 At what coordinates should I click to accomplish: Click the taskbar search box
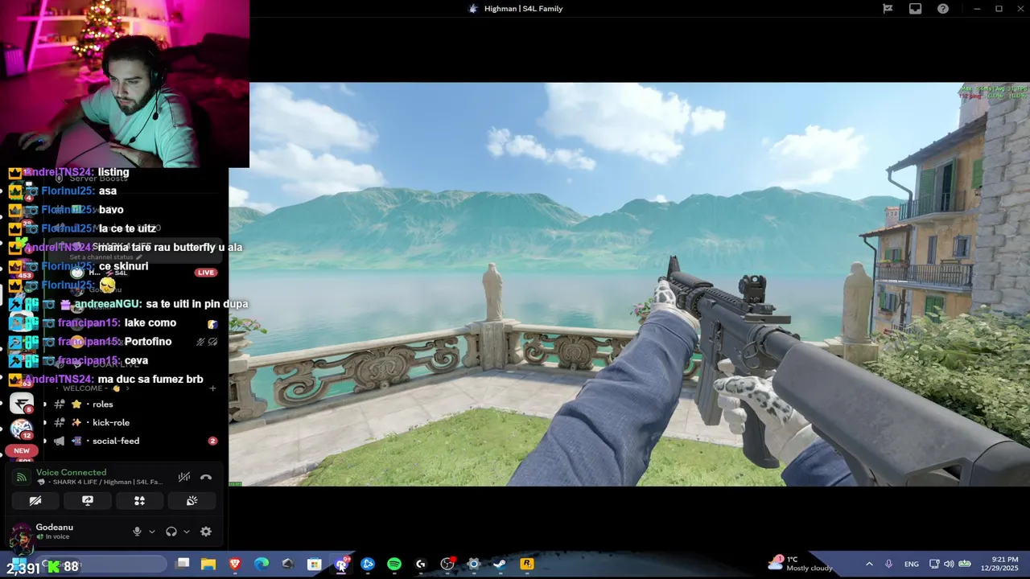[101, 565]
